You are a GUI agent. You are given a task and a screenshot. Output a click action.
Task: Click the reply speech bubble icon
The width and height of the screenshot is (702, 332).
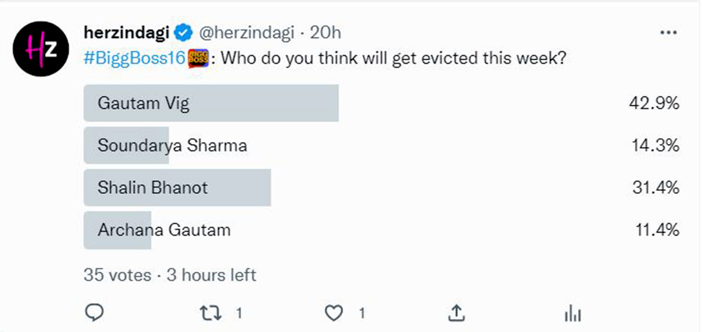94,314
